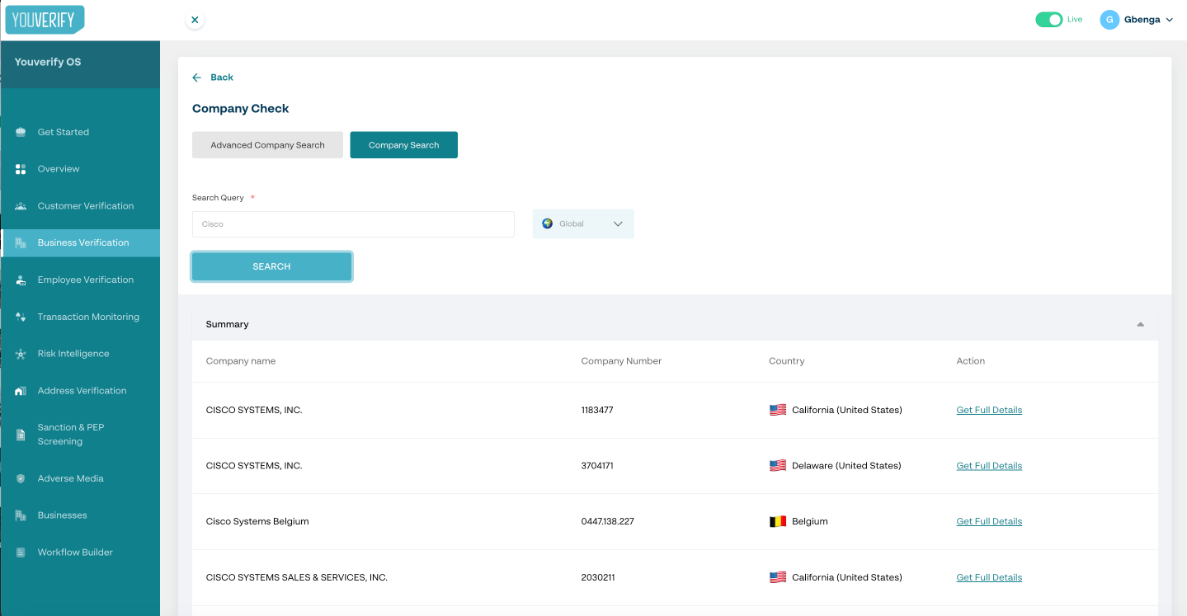Select the Company Search tab

tap(403, 144)
